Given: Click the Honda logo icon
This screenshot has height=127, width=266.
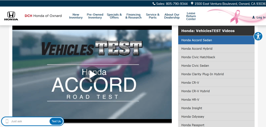Looking at the screenshot, I should pos(11,16).
